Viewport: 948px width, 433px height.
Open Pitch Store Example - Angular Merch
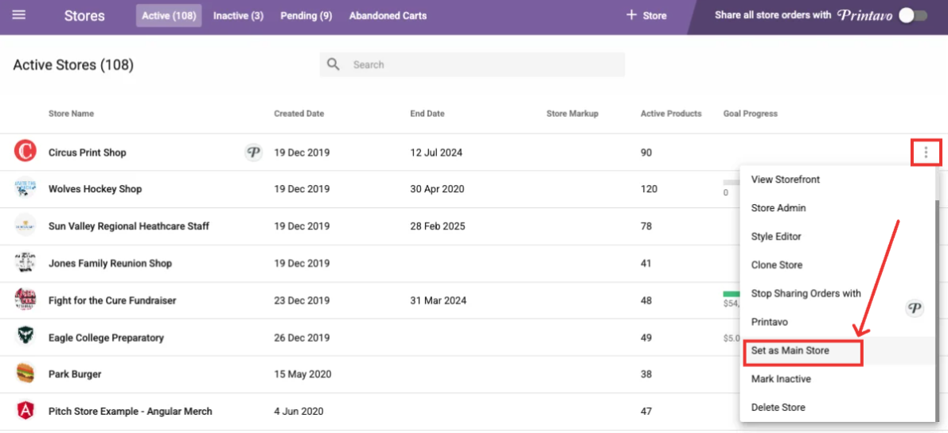pyautogui.click(x=130, y=412)
